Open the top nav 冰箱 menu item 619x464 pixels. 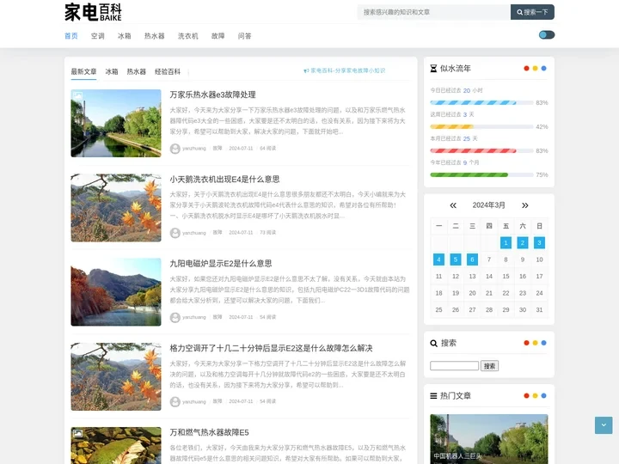point(124,36)
